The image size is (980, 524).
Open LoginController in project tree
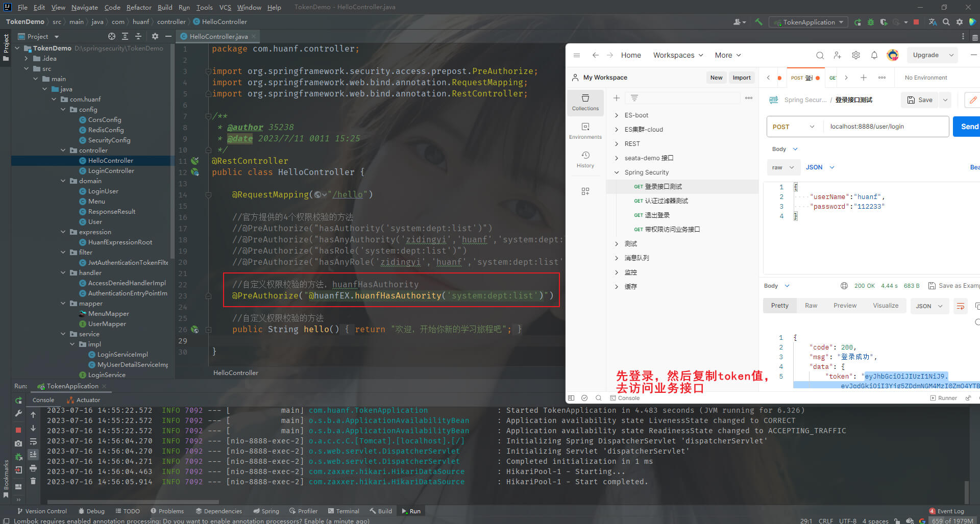[x=111, y=171]
